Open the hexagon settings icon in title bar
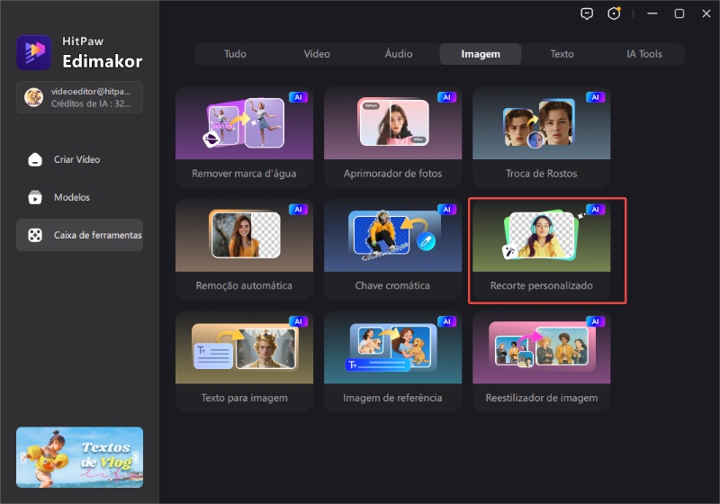The height and width of the screenshot is (504, 720). point(615,13)
